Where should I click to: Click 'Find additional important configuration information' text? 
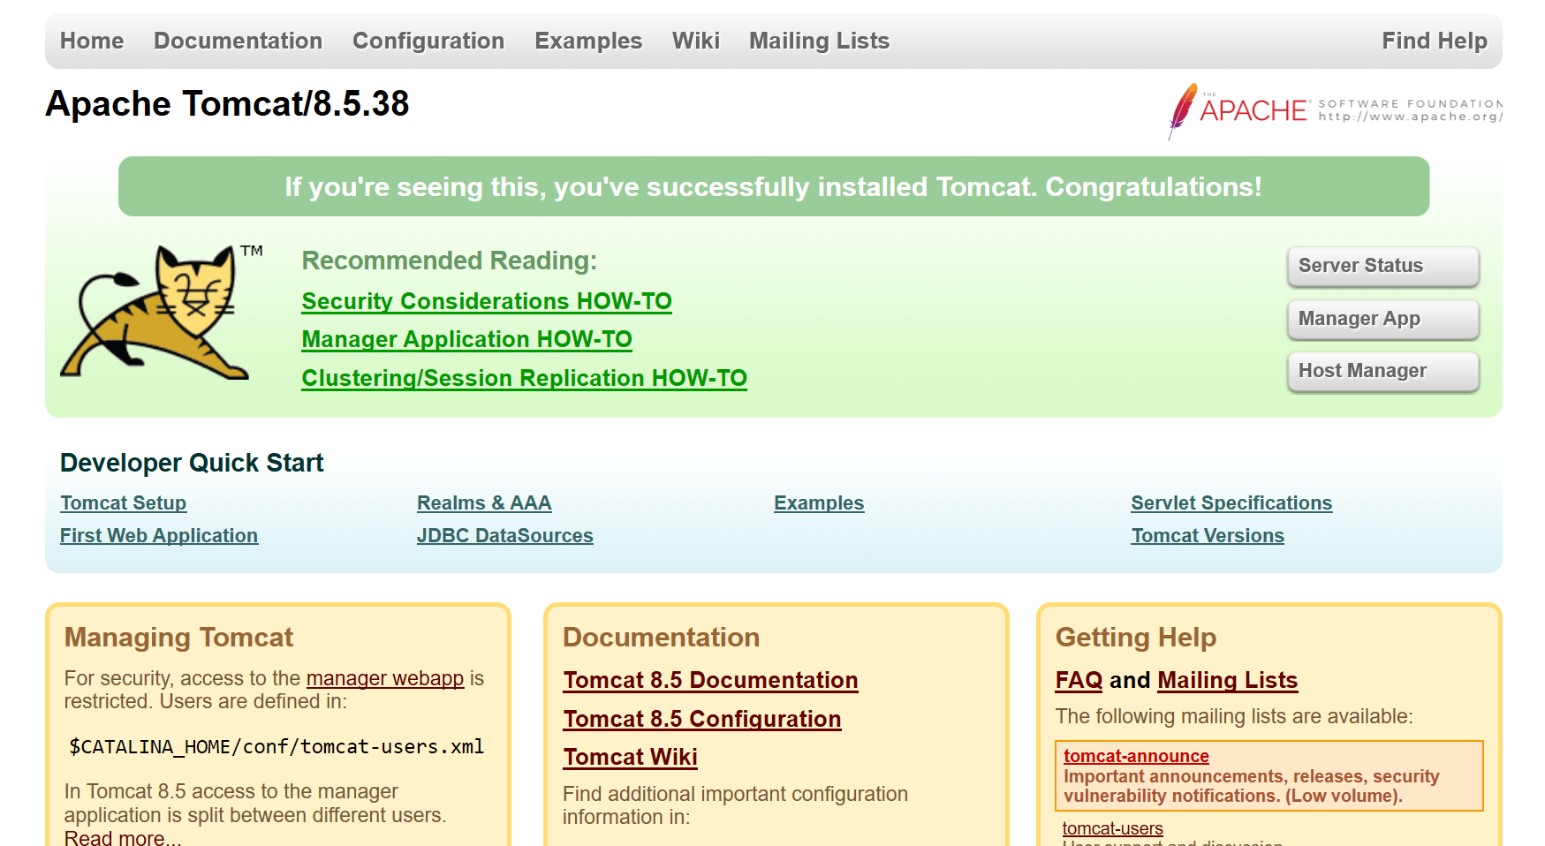pos(735,805)
